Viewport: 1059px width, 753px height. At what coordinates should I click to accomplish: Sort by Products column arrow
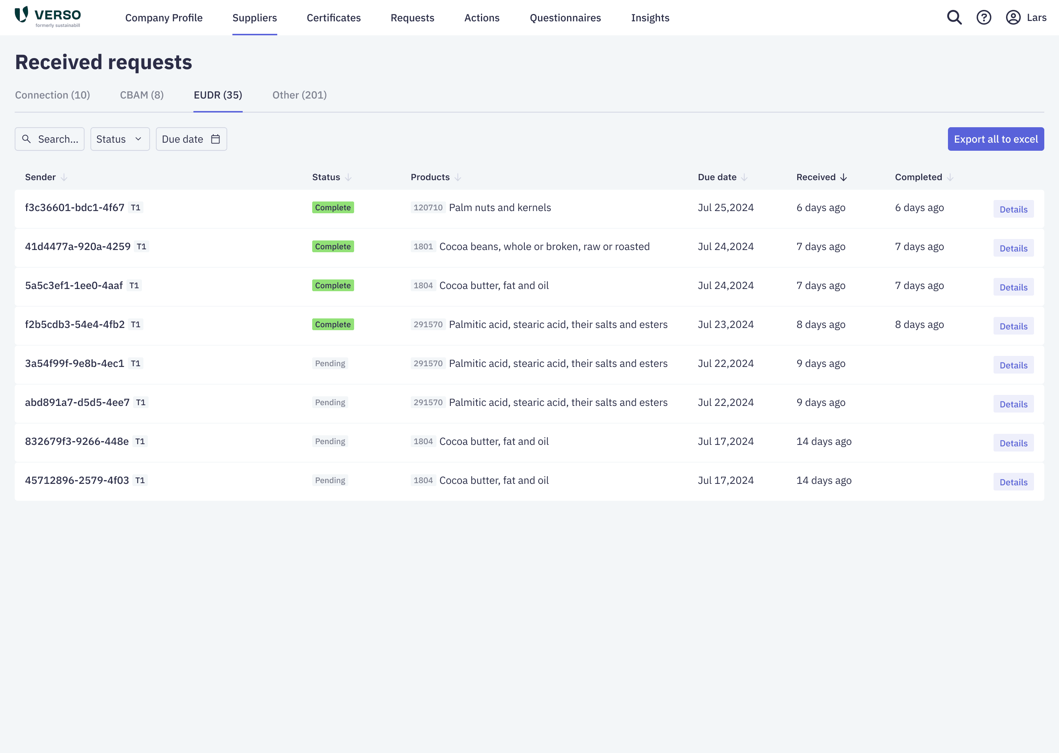coord(458,177)
